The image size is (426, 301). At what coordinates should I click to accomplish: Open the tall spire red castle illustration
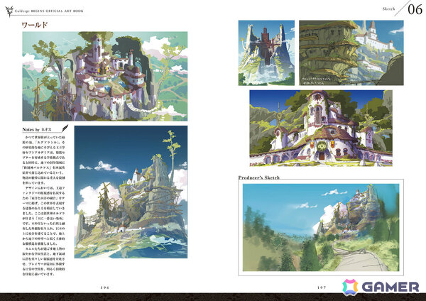(x=266, y=53)
